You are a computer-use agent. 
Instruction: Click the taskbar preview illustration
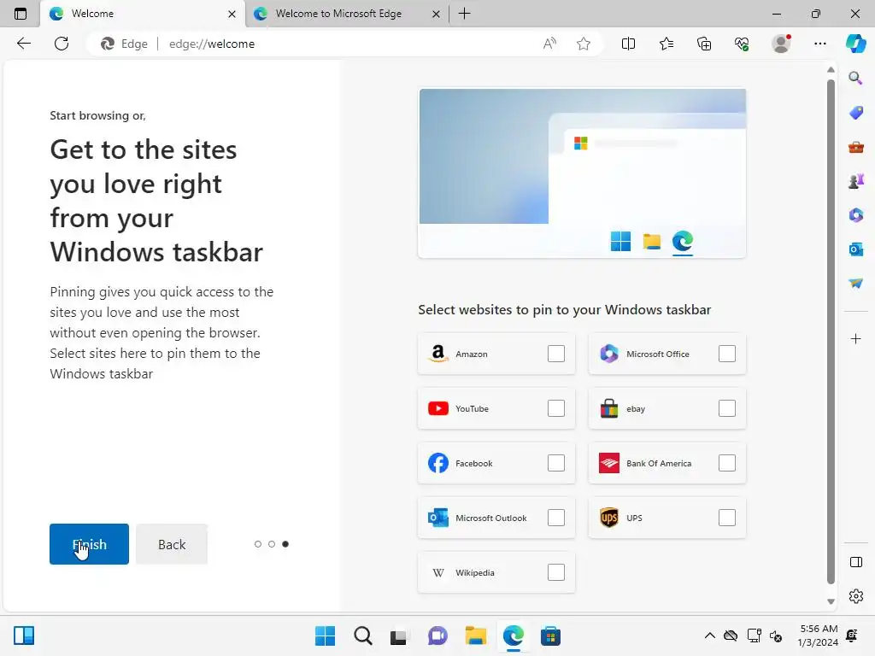pyautogui.click(x=582, y=173)
